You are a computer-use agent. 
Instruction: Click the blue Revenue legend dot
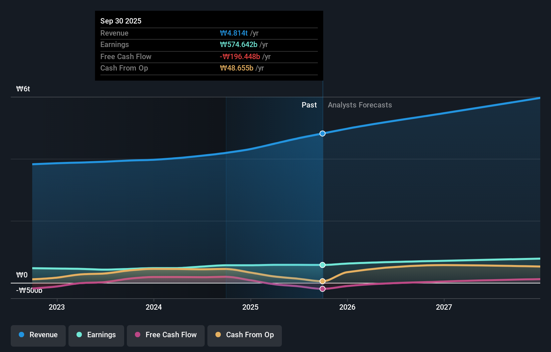pos(21,335)
